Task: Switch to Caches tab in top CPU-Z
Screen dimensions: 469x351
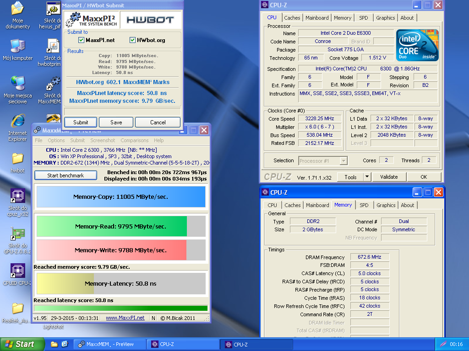Action: (x=292, y=18)
